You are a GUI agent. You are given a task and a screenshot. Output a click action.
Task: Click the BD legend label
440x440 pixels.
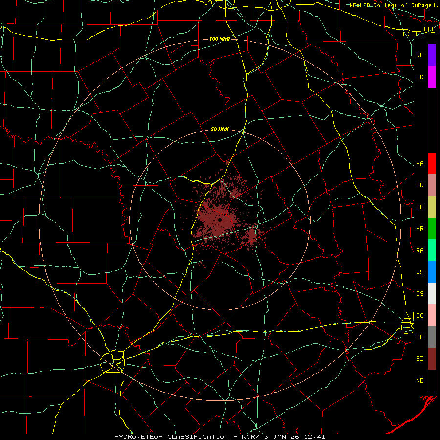420,207
